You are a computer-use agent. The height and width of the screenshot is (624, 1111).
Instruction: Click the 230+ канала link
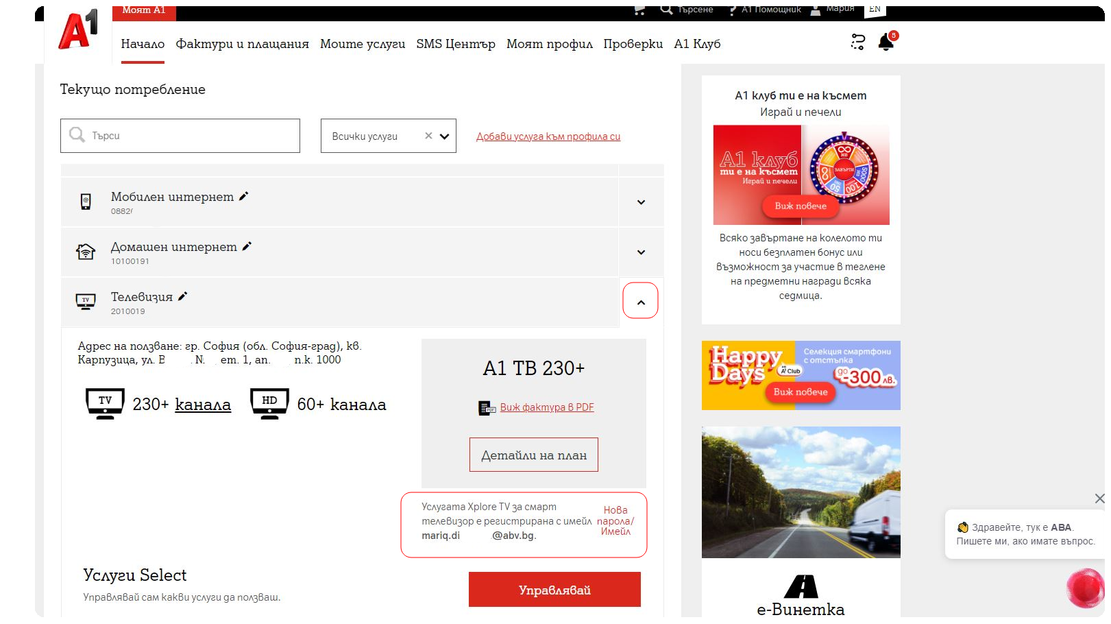[x=203, y=405]
